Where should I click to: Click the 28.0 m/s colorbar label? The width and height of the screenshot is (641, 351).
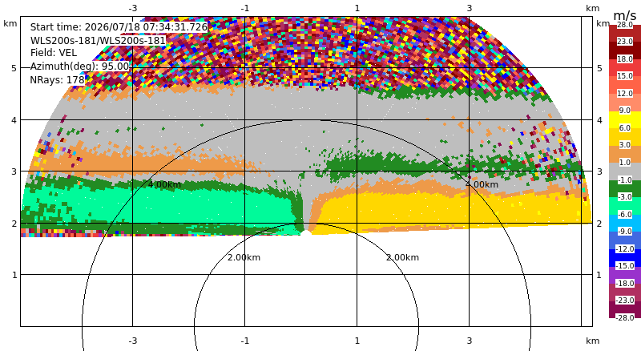tap(625, 25)
